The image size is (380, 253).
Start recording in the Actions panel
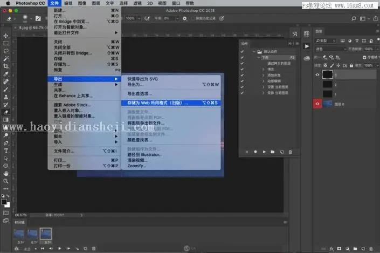click(x=255, y=152)
